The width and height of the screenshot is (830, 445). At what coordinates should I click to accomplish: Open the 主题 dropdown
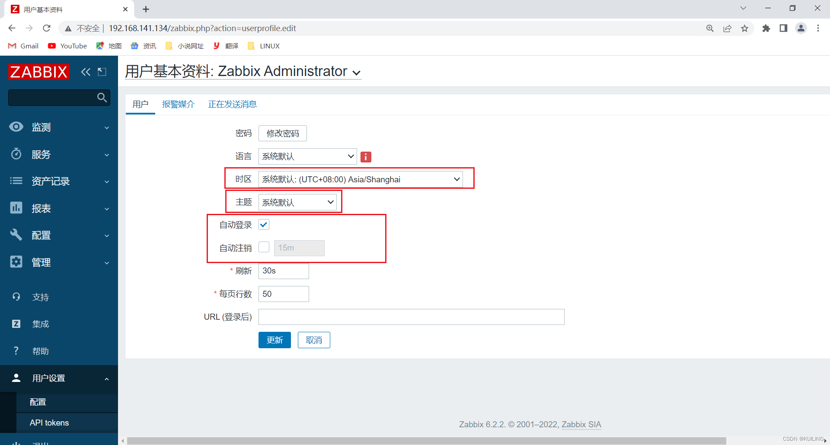(x=297, y=202)
